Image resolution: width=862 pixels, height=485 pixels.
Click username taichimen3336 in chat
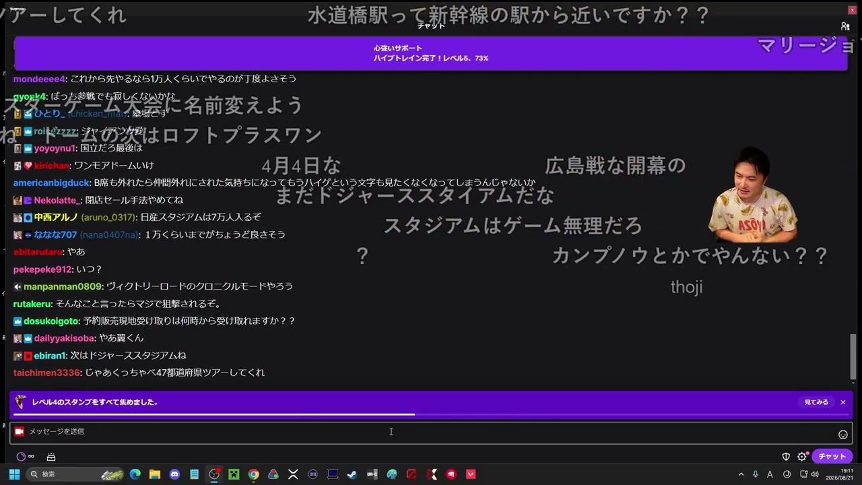coord(46,373)
